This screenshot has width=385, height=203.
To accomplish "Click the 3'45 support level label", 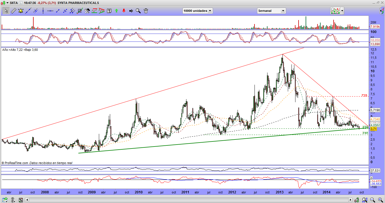I will tap(365, 133).
